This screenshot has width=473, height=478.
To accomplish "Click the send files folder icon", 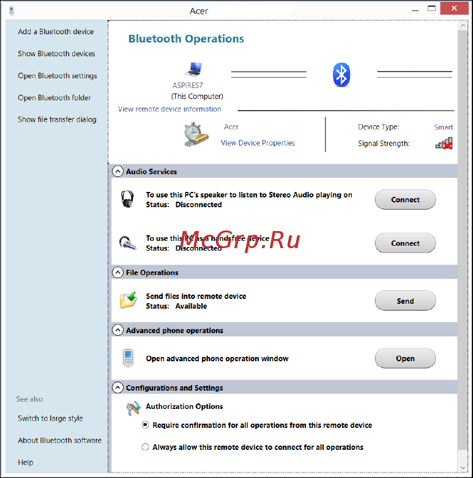I will (x=128, y=300).
